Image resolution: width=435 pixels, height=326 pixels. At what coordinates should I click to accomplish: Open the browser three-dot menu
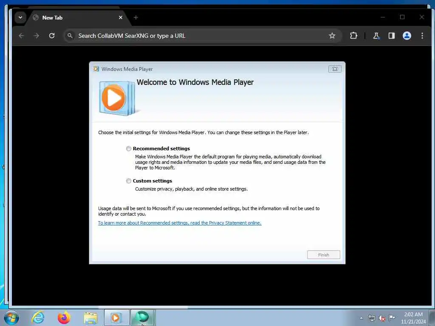(x=422, y=36)
